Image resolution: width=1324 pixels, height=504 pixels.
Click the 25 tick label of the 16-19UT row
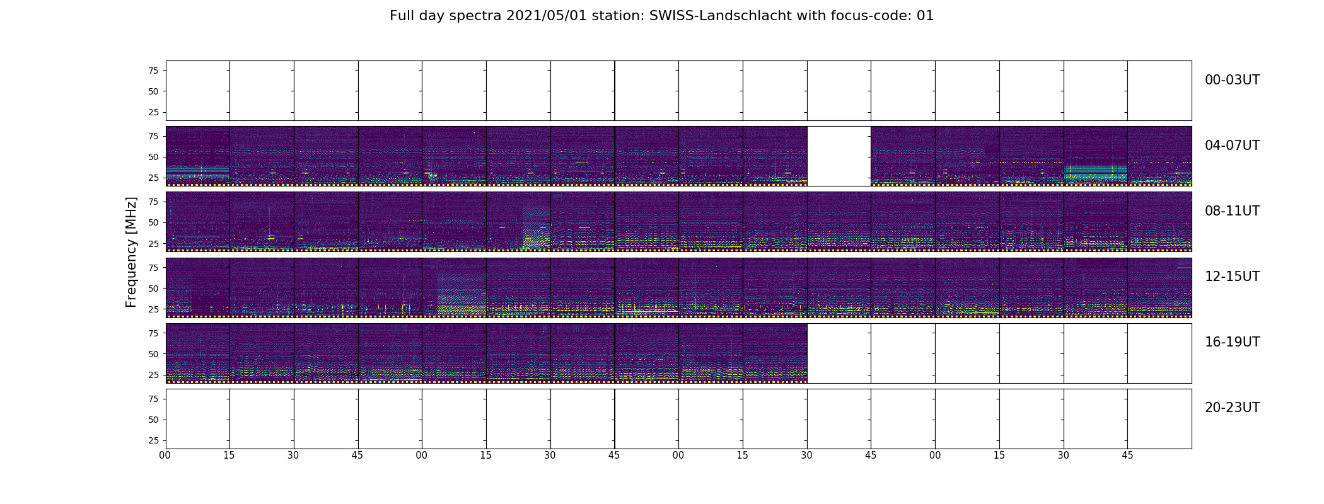click(153, 375)
